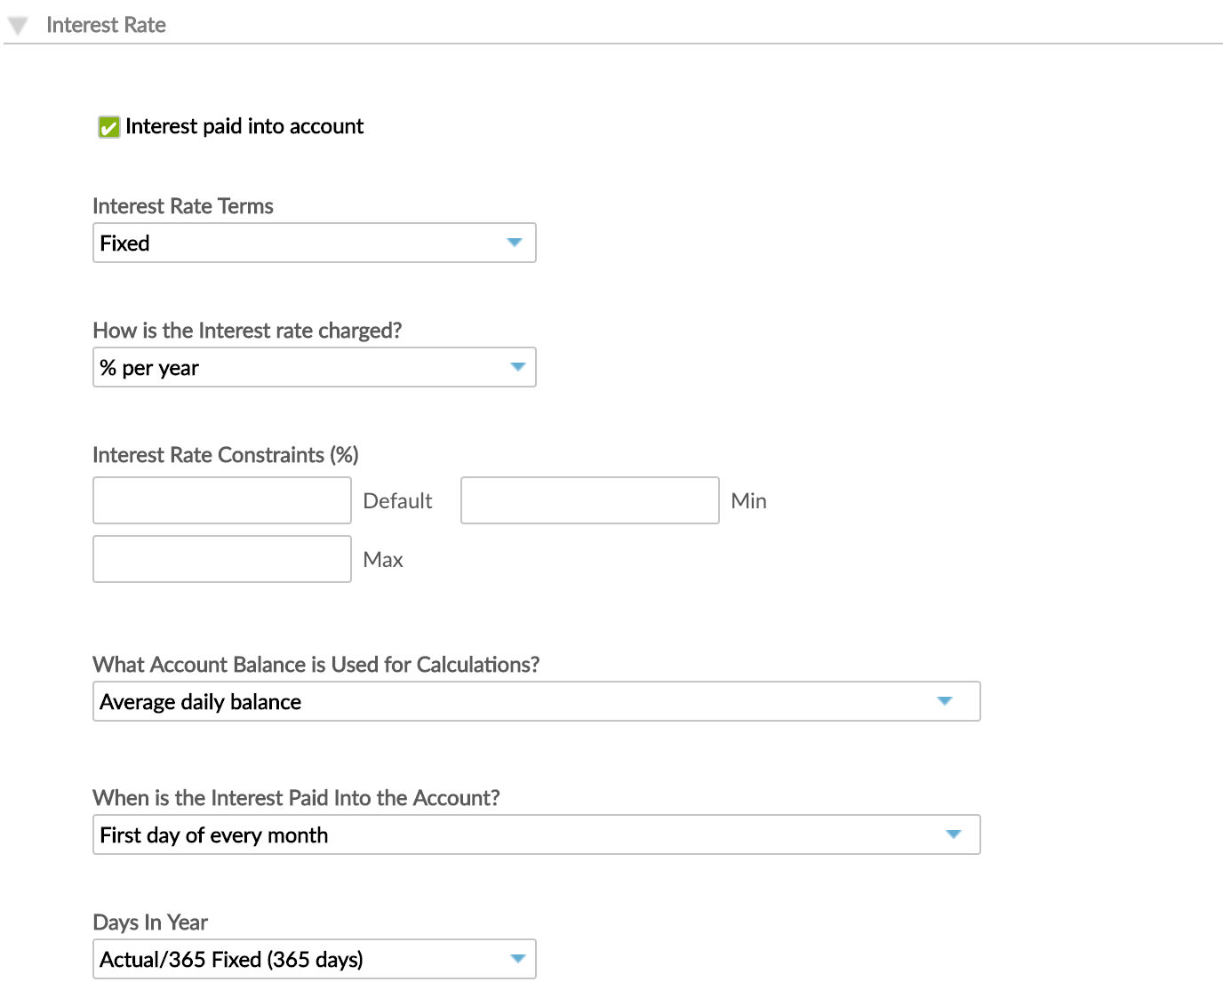
Task: Click into the Default interest rate field
Action: tap(221, 500)
